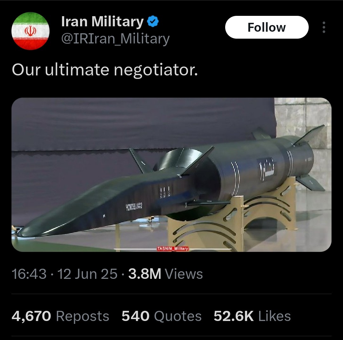
Task: Click the blue verified checkmark badge
Action: click(153, 21)
